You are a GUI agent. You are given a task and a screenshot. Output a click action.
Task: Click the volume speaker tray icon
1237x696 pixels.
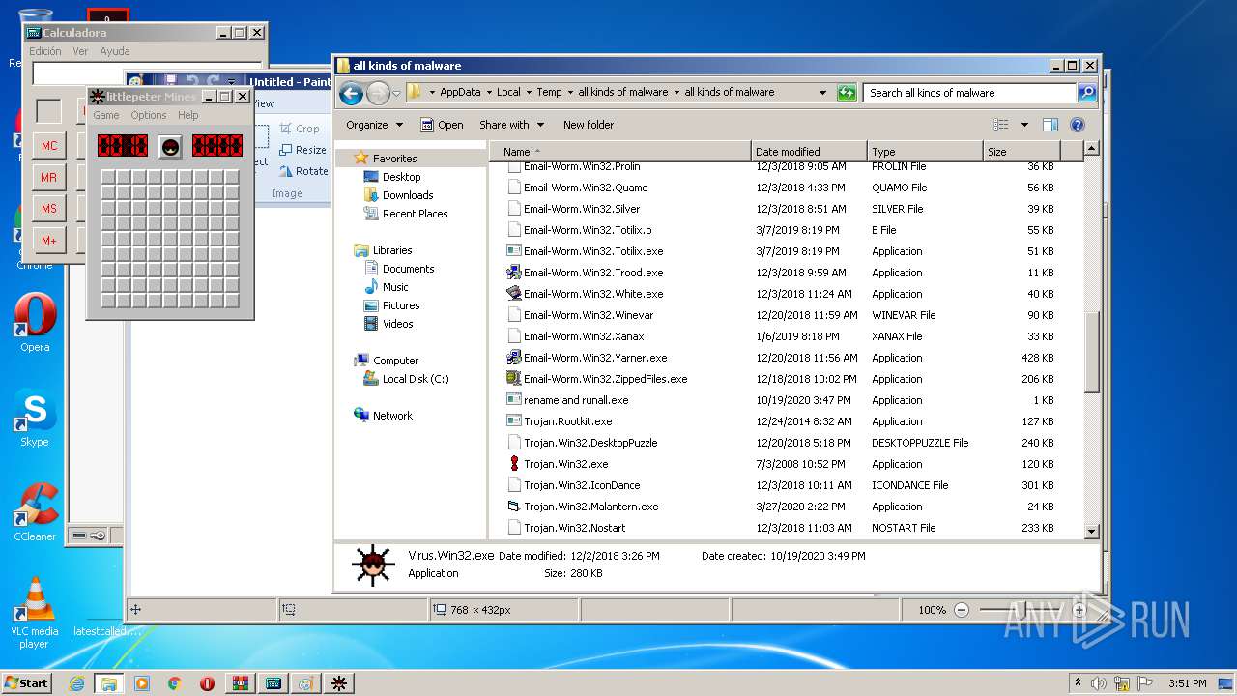click(x=1099, y=683)
